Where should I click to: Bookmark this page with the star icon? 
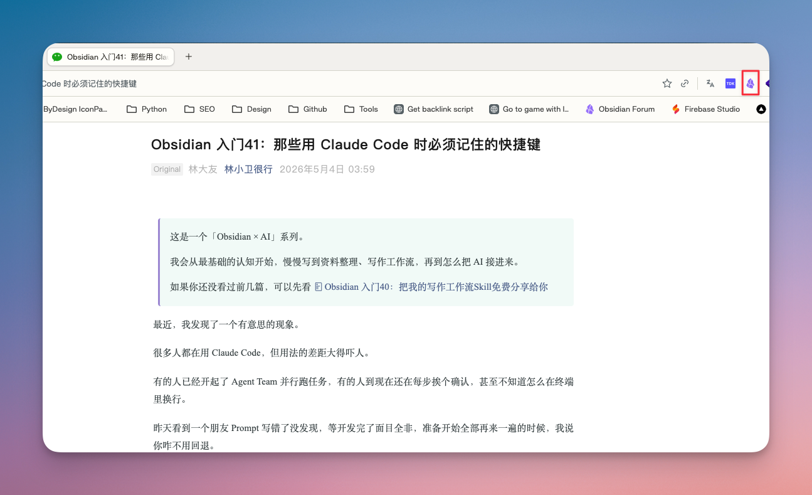click(x=667, y=83)
